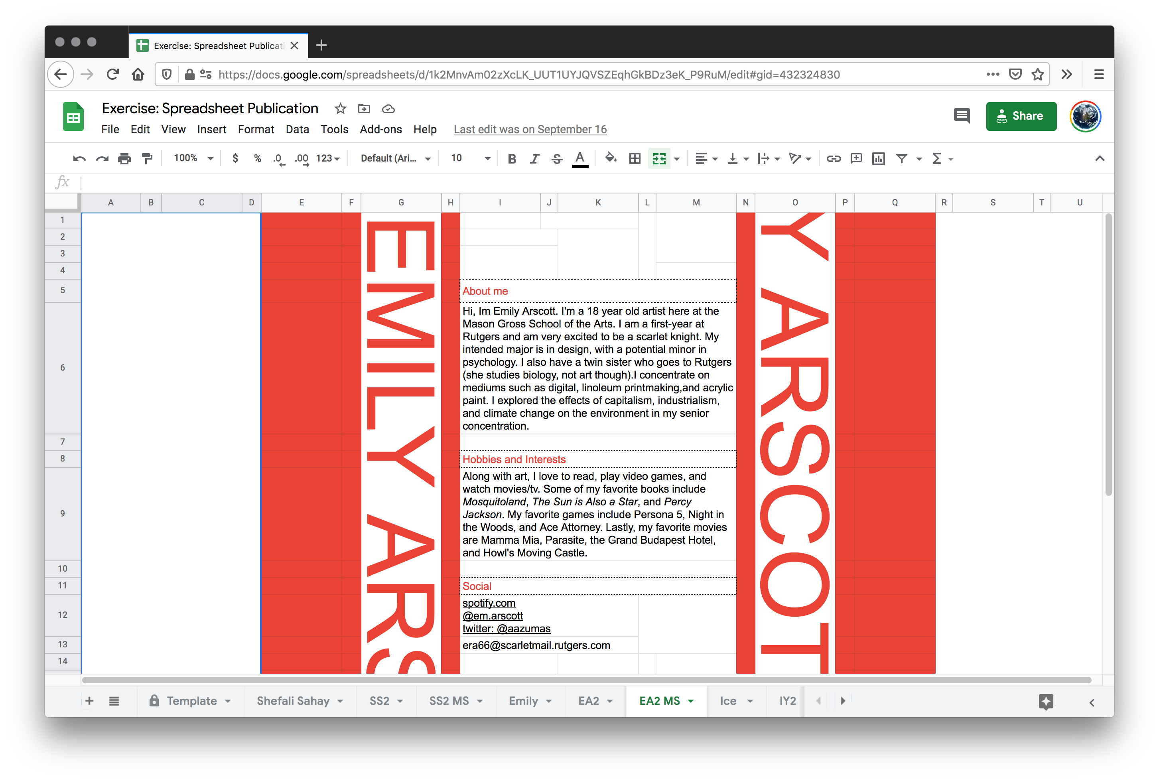
Task: Open the File menu
Action: pyautogui.click(x=110, y=130)
